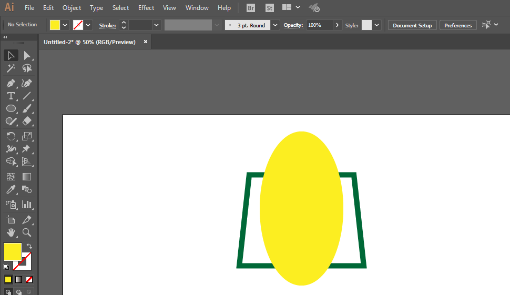
Task: Expand the align options dropdown arrow
Action: click(496, 25)
